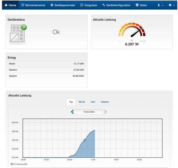This screenshot has width=178, height=168.
Task: Click the date field 10.02.2023
Action: pos(89,112)
